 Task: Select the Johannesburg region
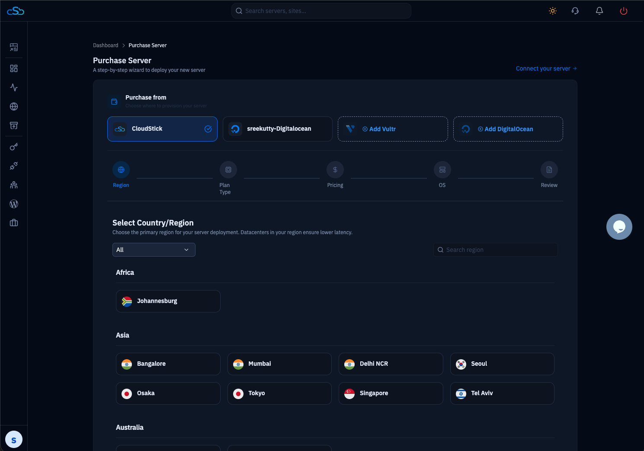tap(168, 301)
